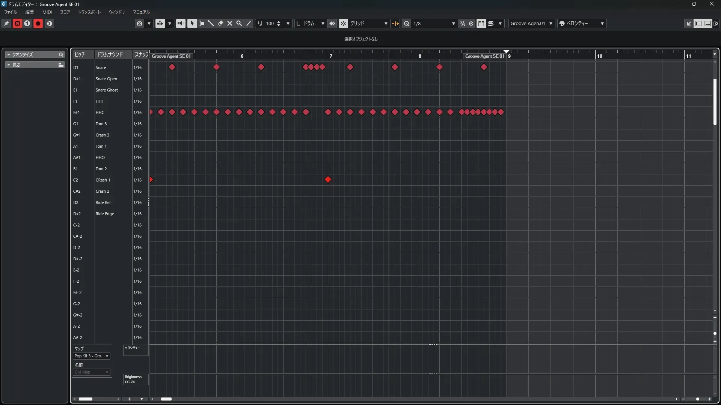Toggle the Snap on/off button

point(343,23)
